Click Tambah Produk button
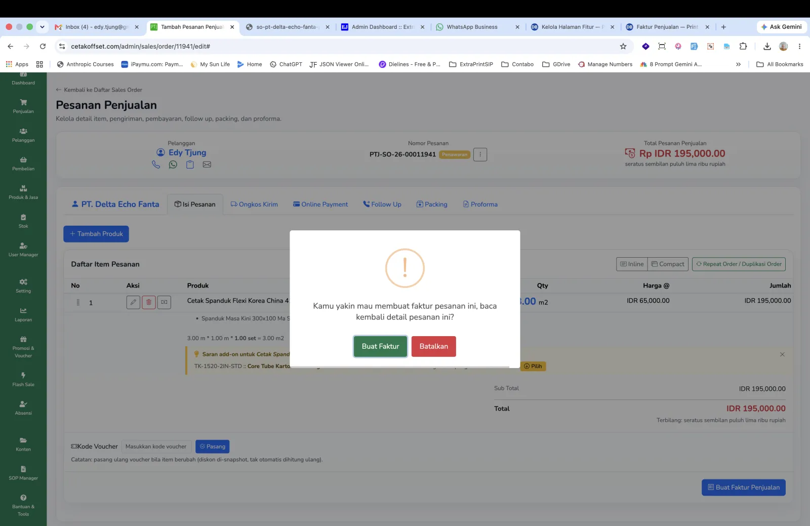 coord(96,234)
